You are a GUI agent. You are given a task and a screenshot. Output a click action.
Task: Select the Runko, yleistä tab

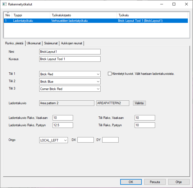coord(14,43)
